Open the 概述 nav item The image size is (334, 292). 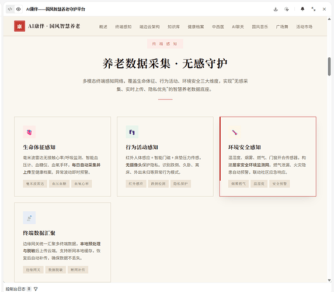tap(103, 27)
